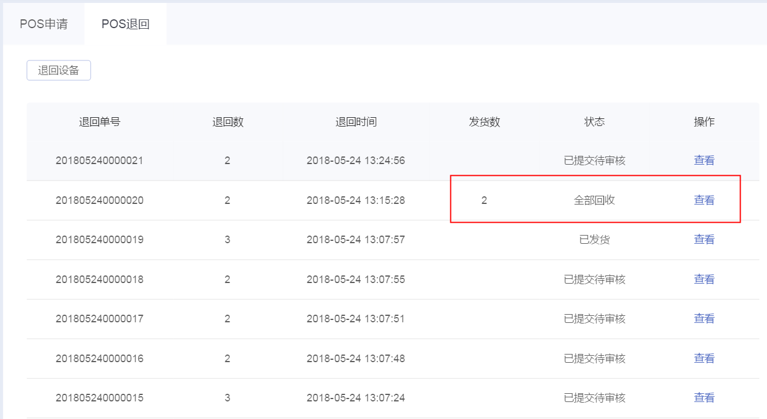Click return time 2018-05-24 13:24:56
This screenshot has width=767, height=419.
click(x=356, y=161)
